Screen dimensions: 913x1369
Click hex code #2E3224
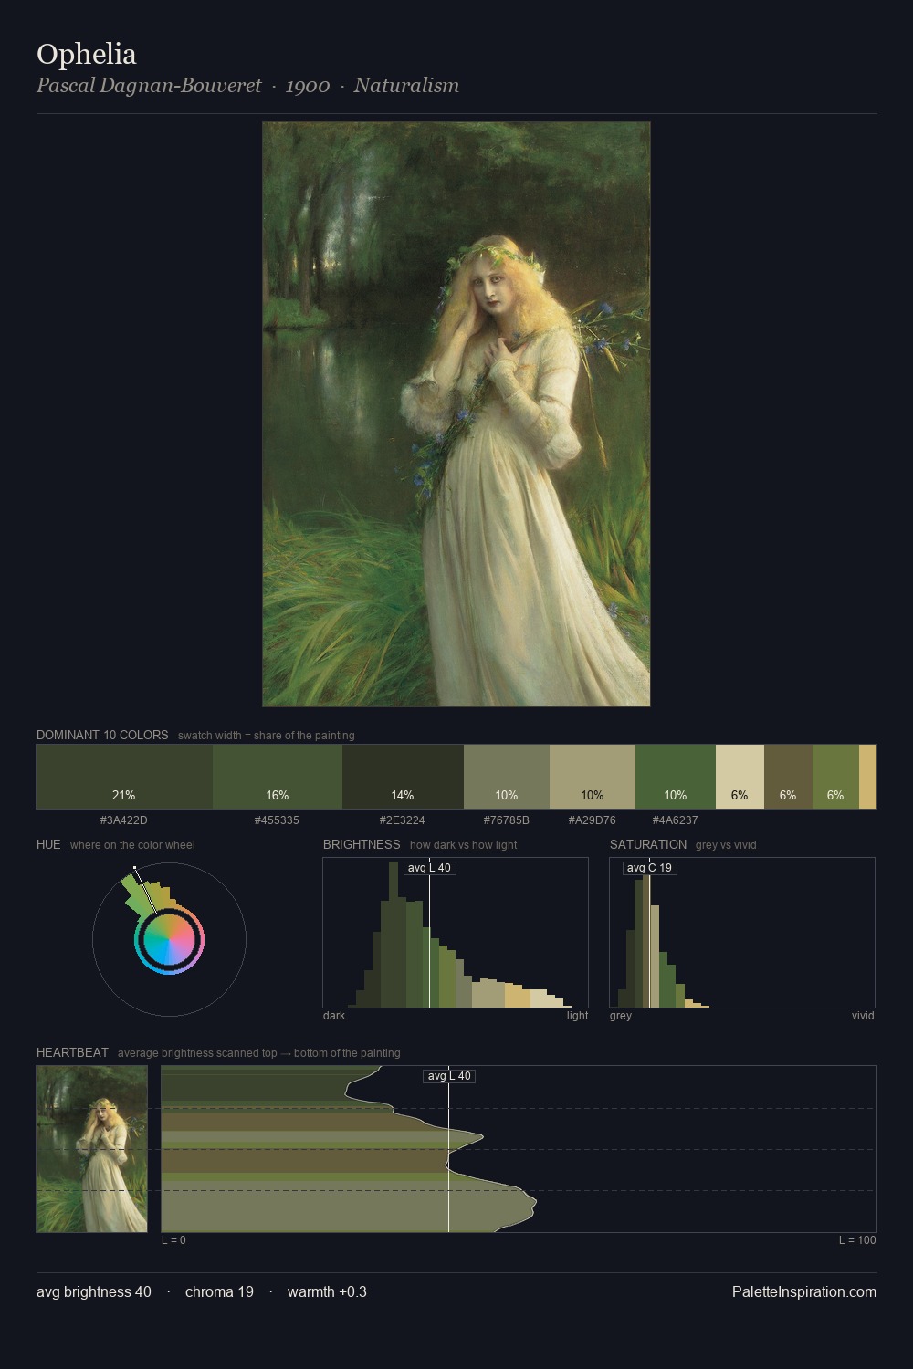tap(402, 820)
